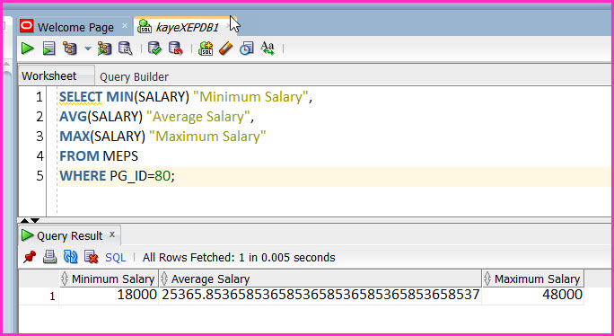The width and height of the screenshot is (614, 336).
Task: Select the cell with value 18000
Action: click(x=109, y=295)
